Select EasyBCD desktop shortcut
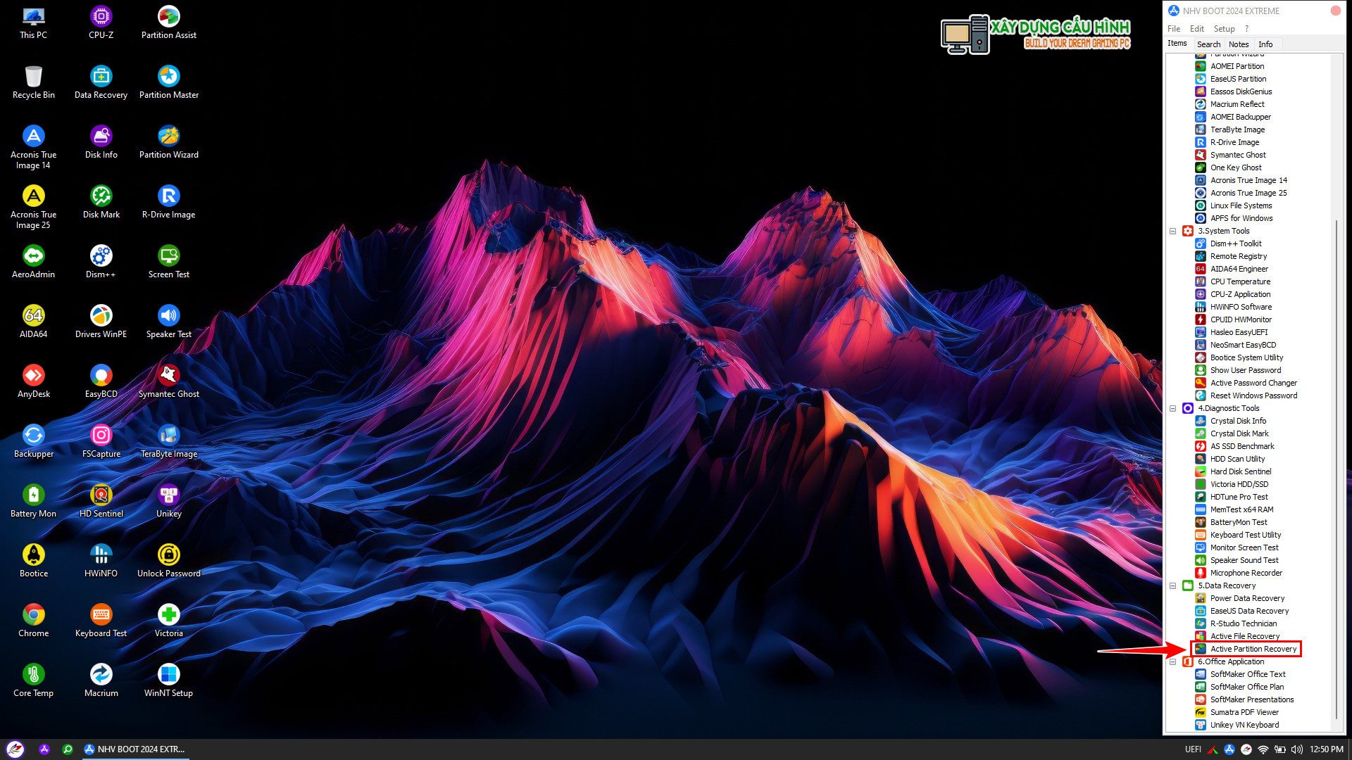This screenshot has height=760, width=1352. [x=101, y=381]
